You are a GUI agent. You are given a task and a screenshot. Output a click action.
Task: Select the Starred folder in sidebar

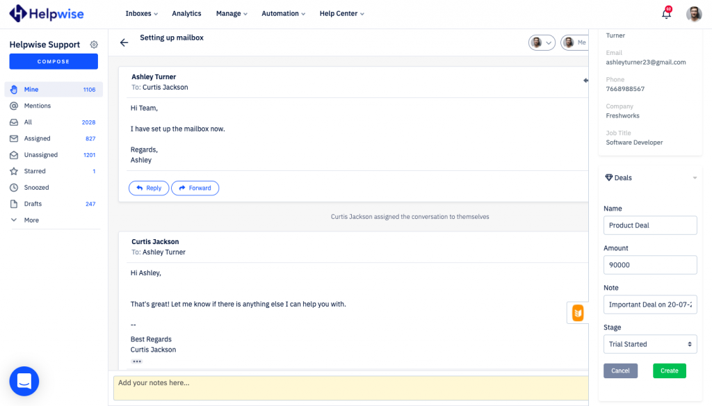[x=35, y=171]
